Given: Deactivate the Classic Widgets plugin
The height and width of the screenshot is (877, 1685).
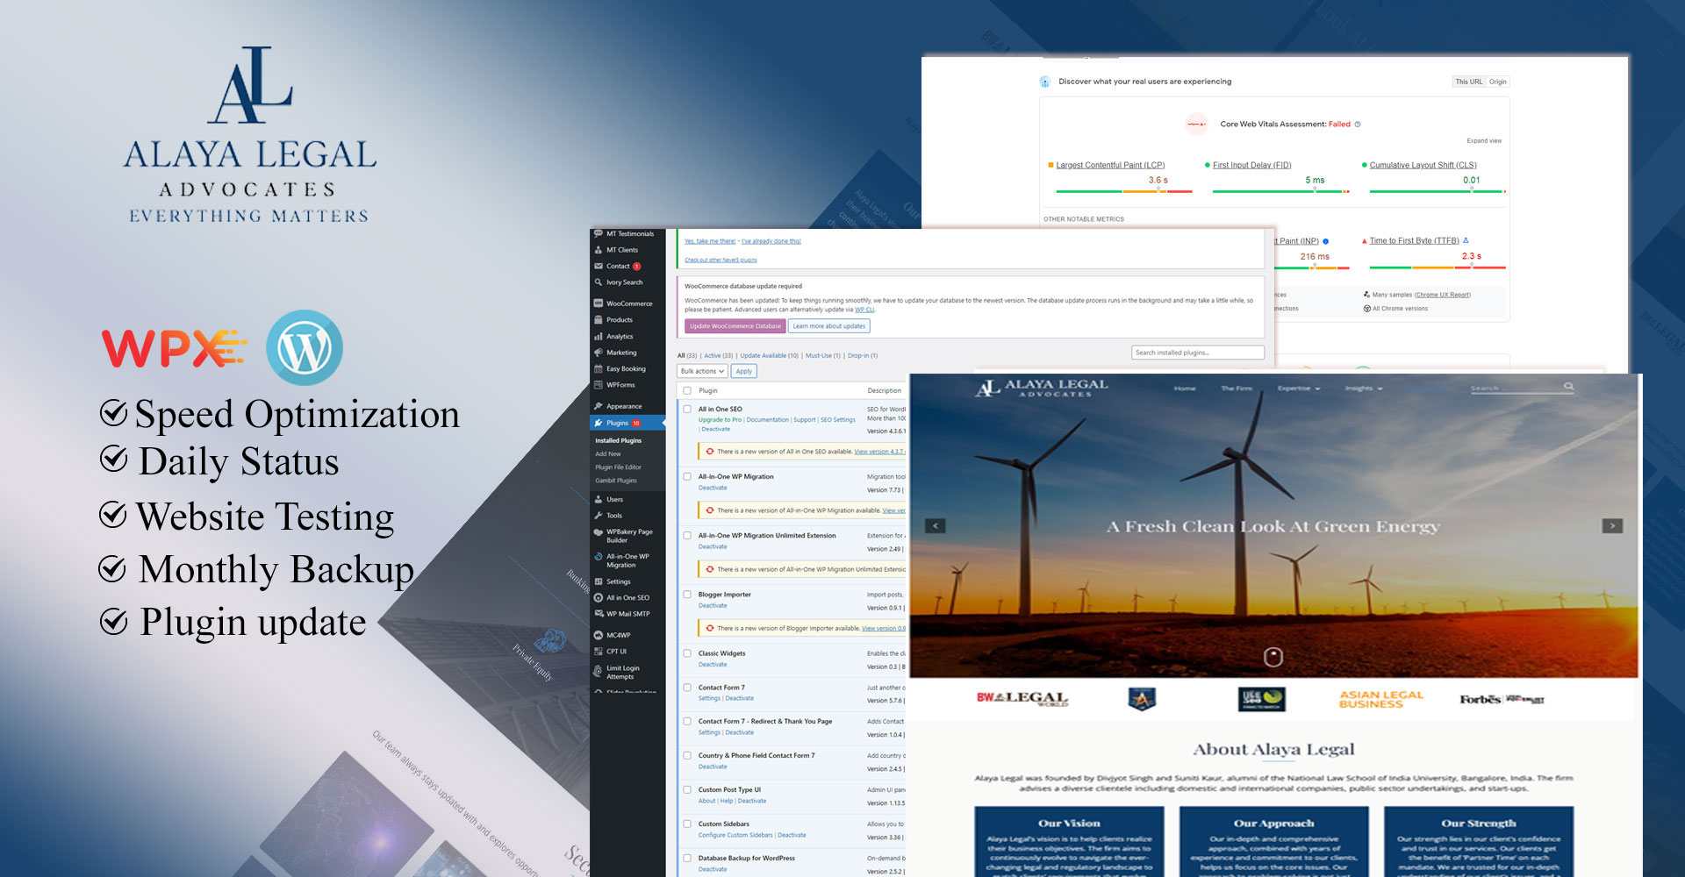Looking at the screenshot, I should 713,665.
